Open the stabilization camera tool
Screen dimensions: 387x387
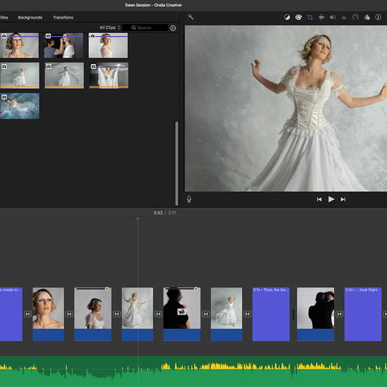coord(321,17)
